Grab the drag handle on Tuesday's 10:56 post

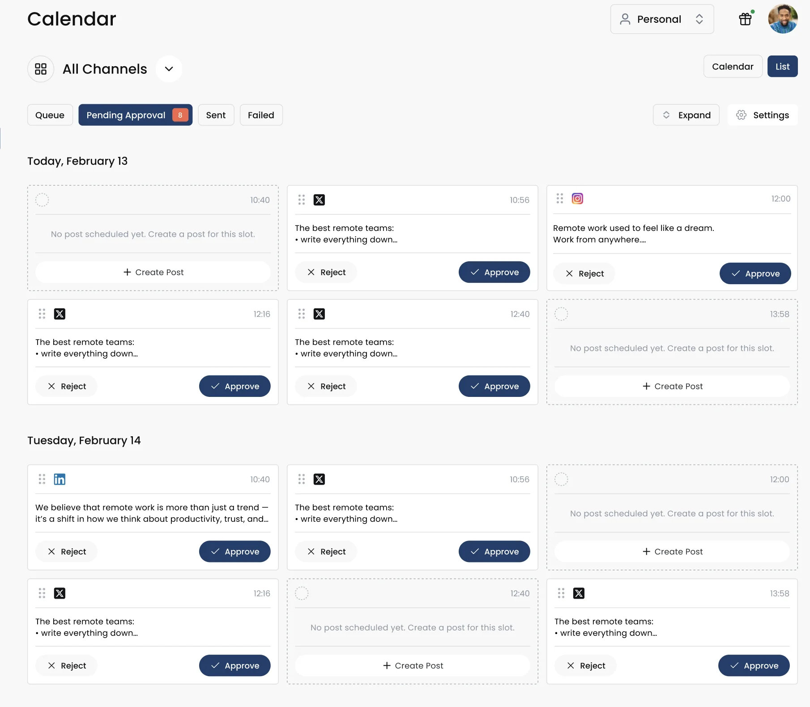click(302, 479)
